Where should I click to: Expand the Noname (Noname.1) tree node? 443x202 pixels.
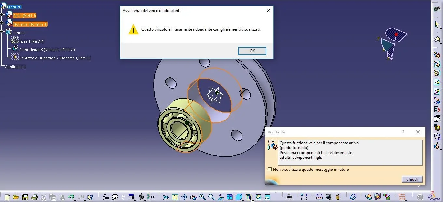point(2,23)
